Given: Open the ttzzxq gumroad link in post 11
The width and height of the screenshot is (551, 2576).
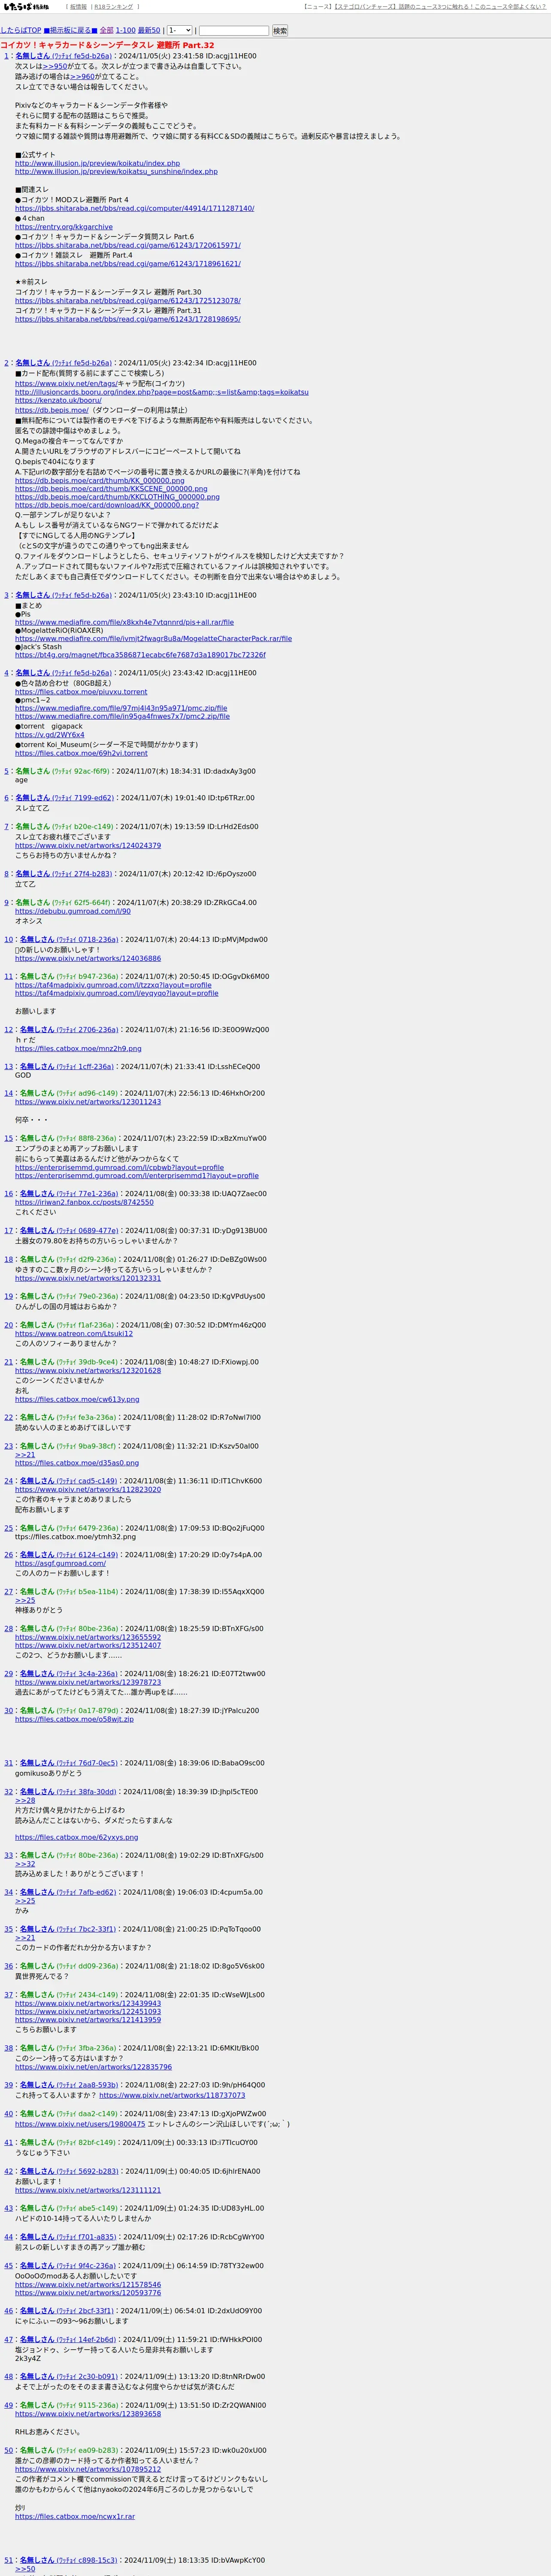Looking at the screenshot, I should pos(113,985).
